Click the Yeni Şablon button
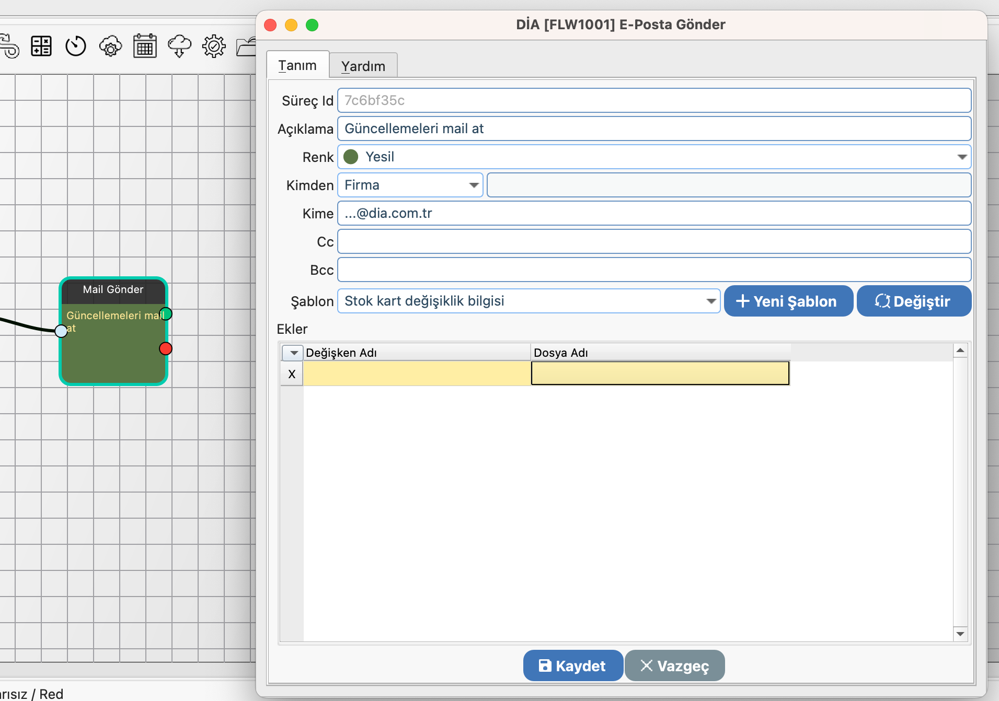 [788, 301]
